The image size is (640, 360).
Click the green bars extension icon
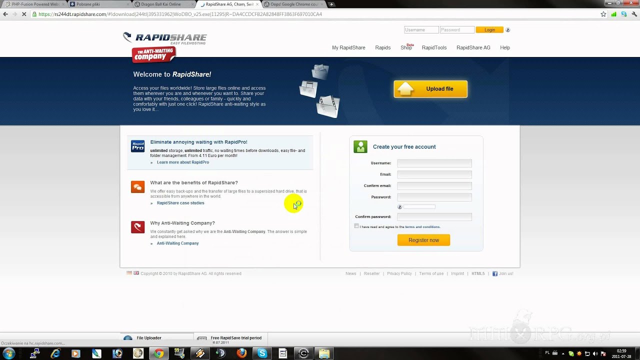pos(613,14)
